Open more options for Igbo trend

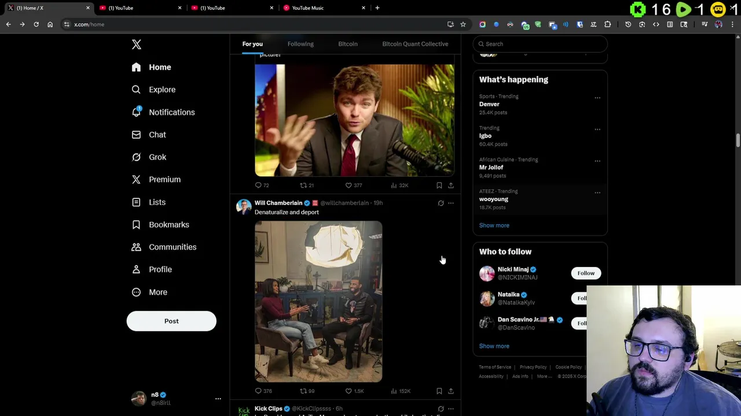[597, 129]
